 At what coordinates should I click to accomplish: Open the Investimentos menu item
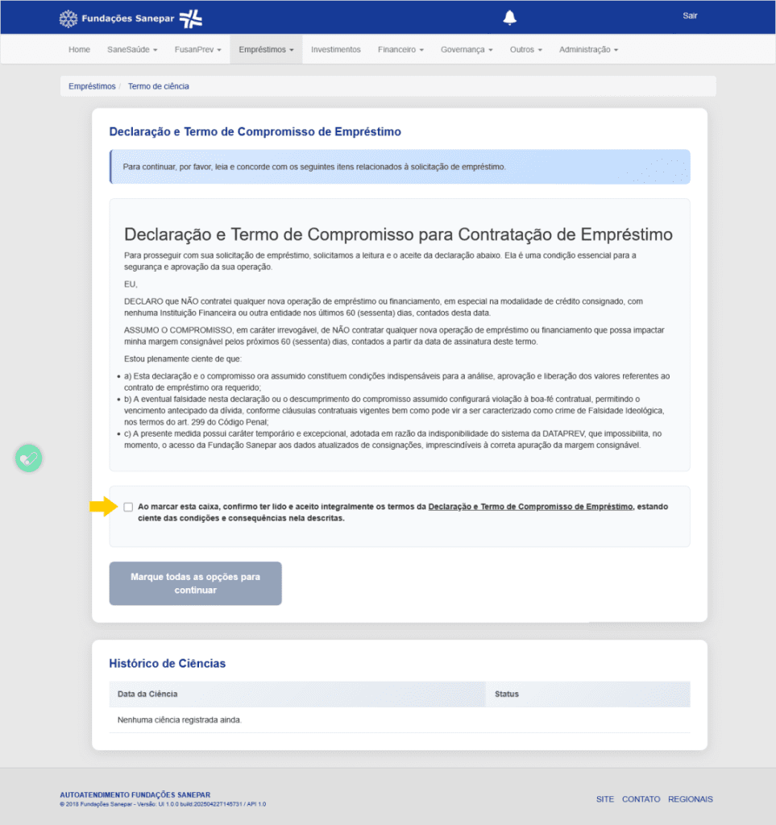coord(336,49)
